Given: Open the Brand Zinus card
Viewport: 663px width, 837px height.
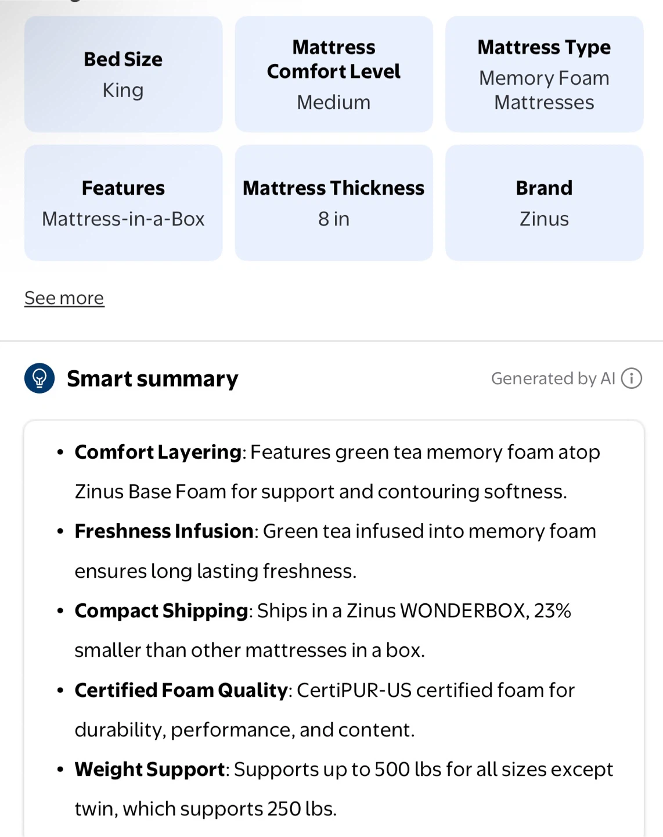Looking at the screenshot, I should (544, 203).
